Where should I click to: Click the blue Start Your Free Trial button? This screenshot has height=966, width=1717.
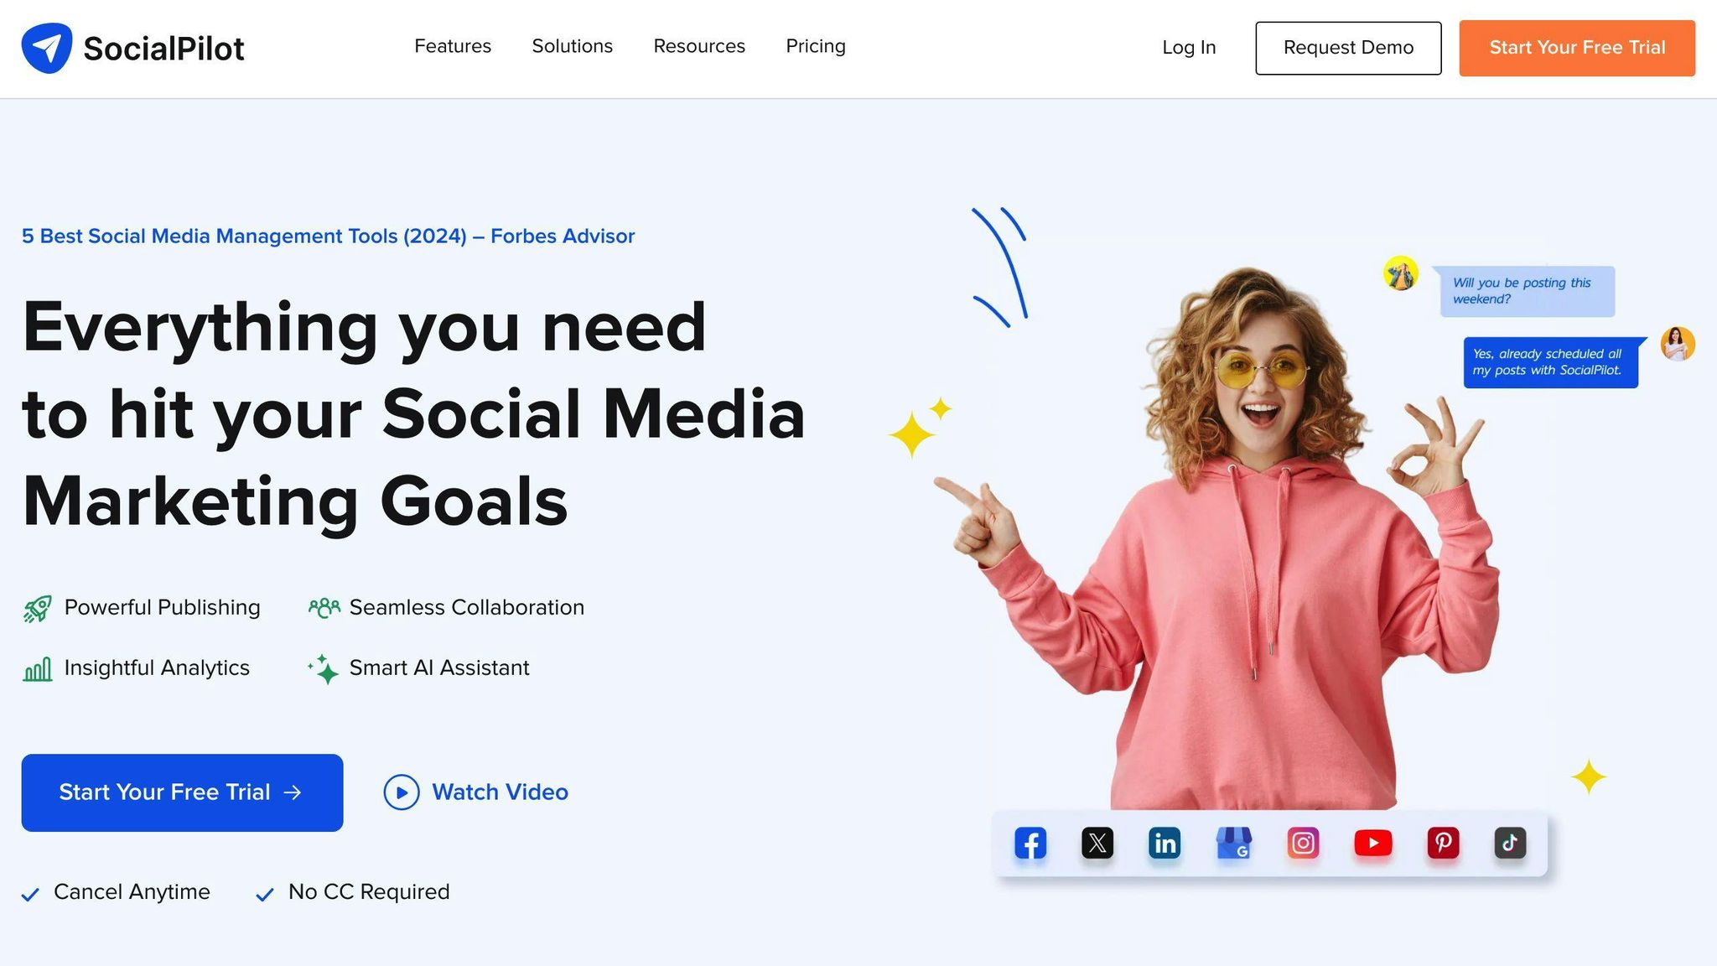click(182, 792)
